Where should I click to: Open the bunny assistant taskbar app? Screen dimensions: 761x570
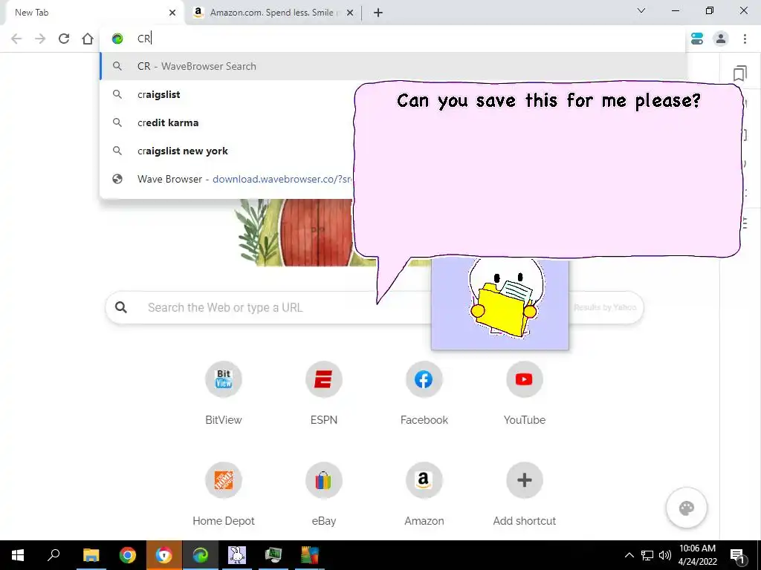coord(237,555)
